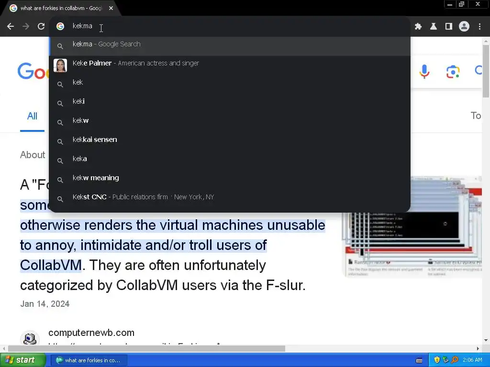Click Keke Palmer's photo thumbnail
This screenshot has height=367, width=490.
(60, 65)
